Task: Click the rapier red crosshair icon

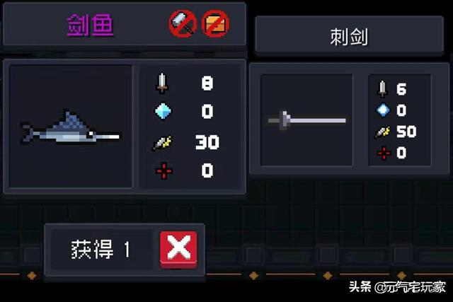Action: (x=384, y=153)
